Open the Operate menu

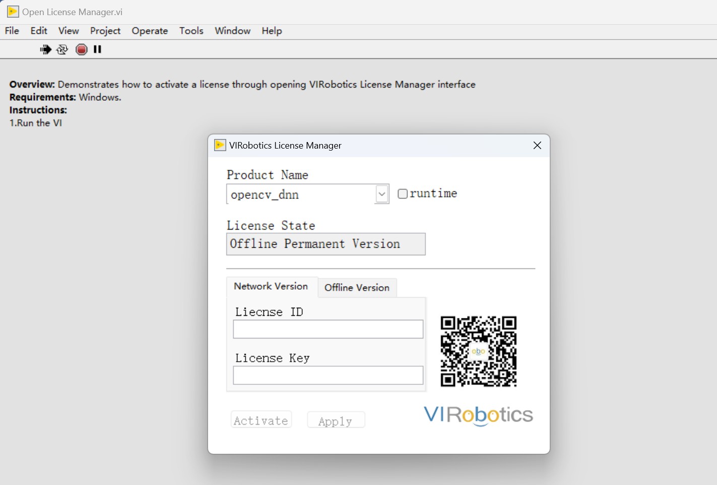point(150,31)
